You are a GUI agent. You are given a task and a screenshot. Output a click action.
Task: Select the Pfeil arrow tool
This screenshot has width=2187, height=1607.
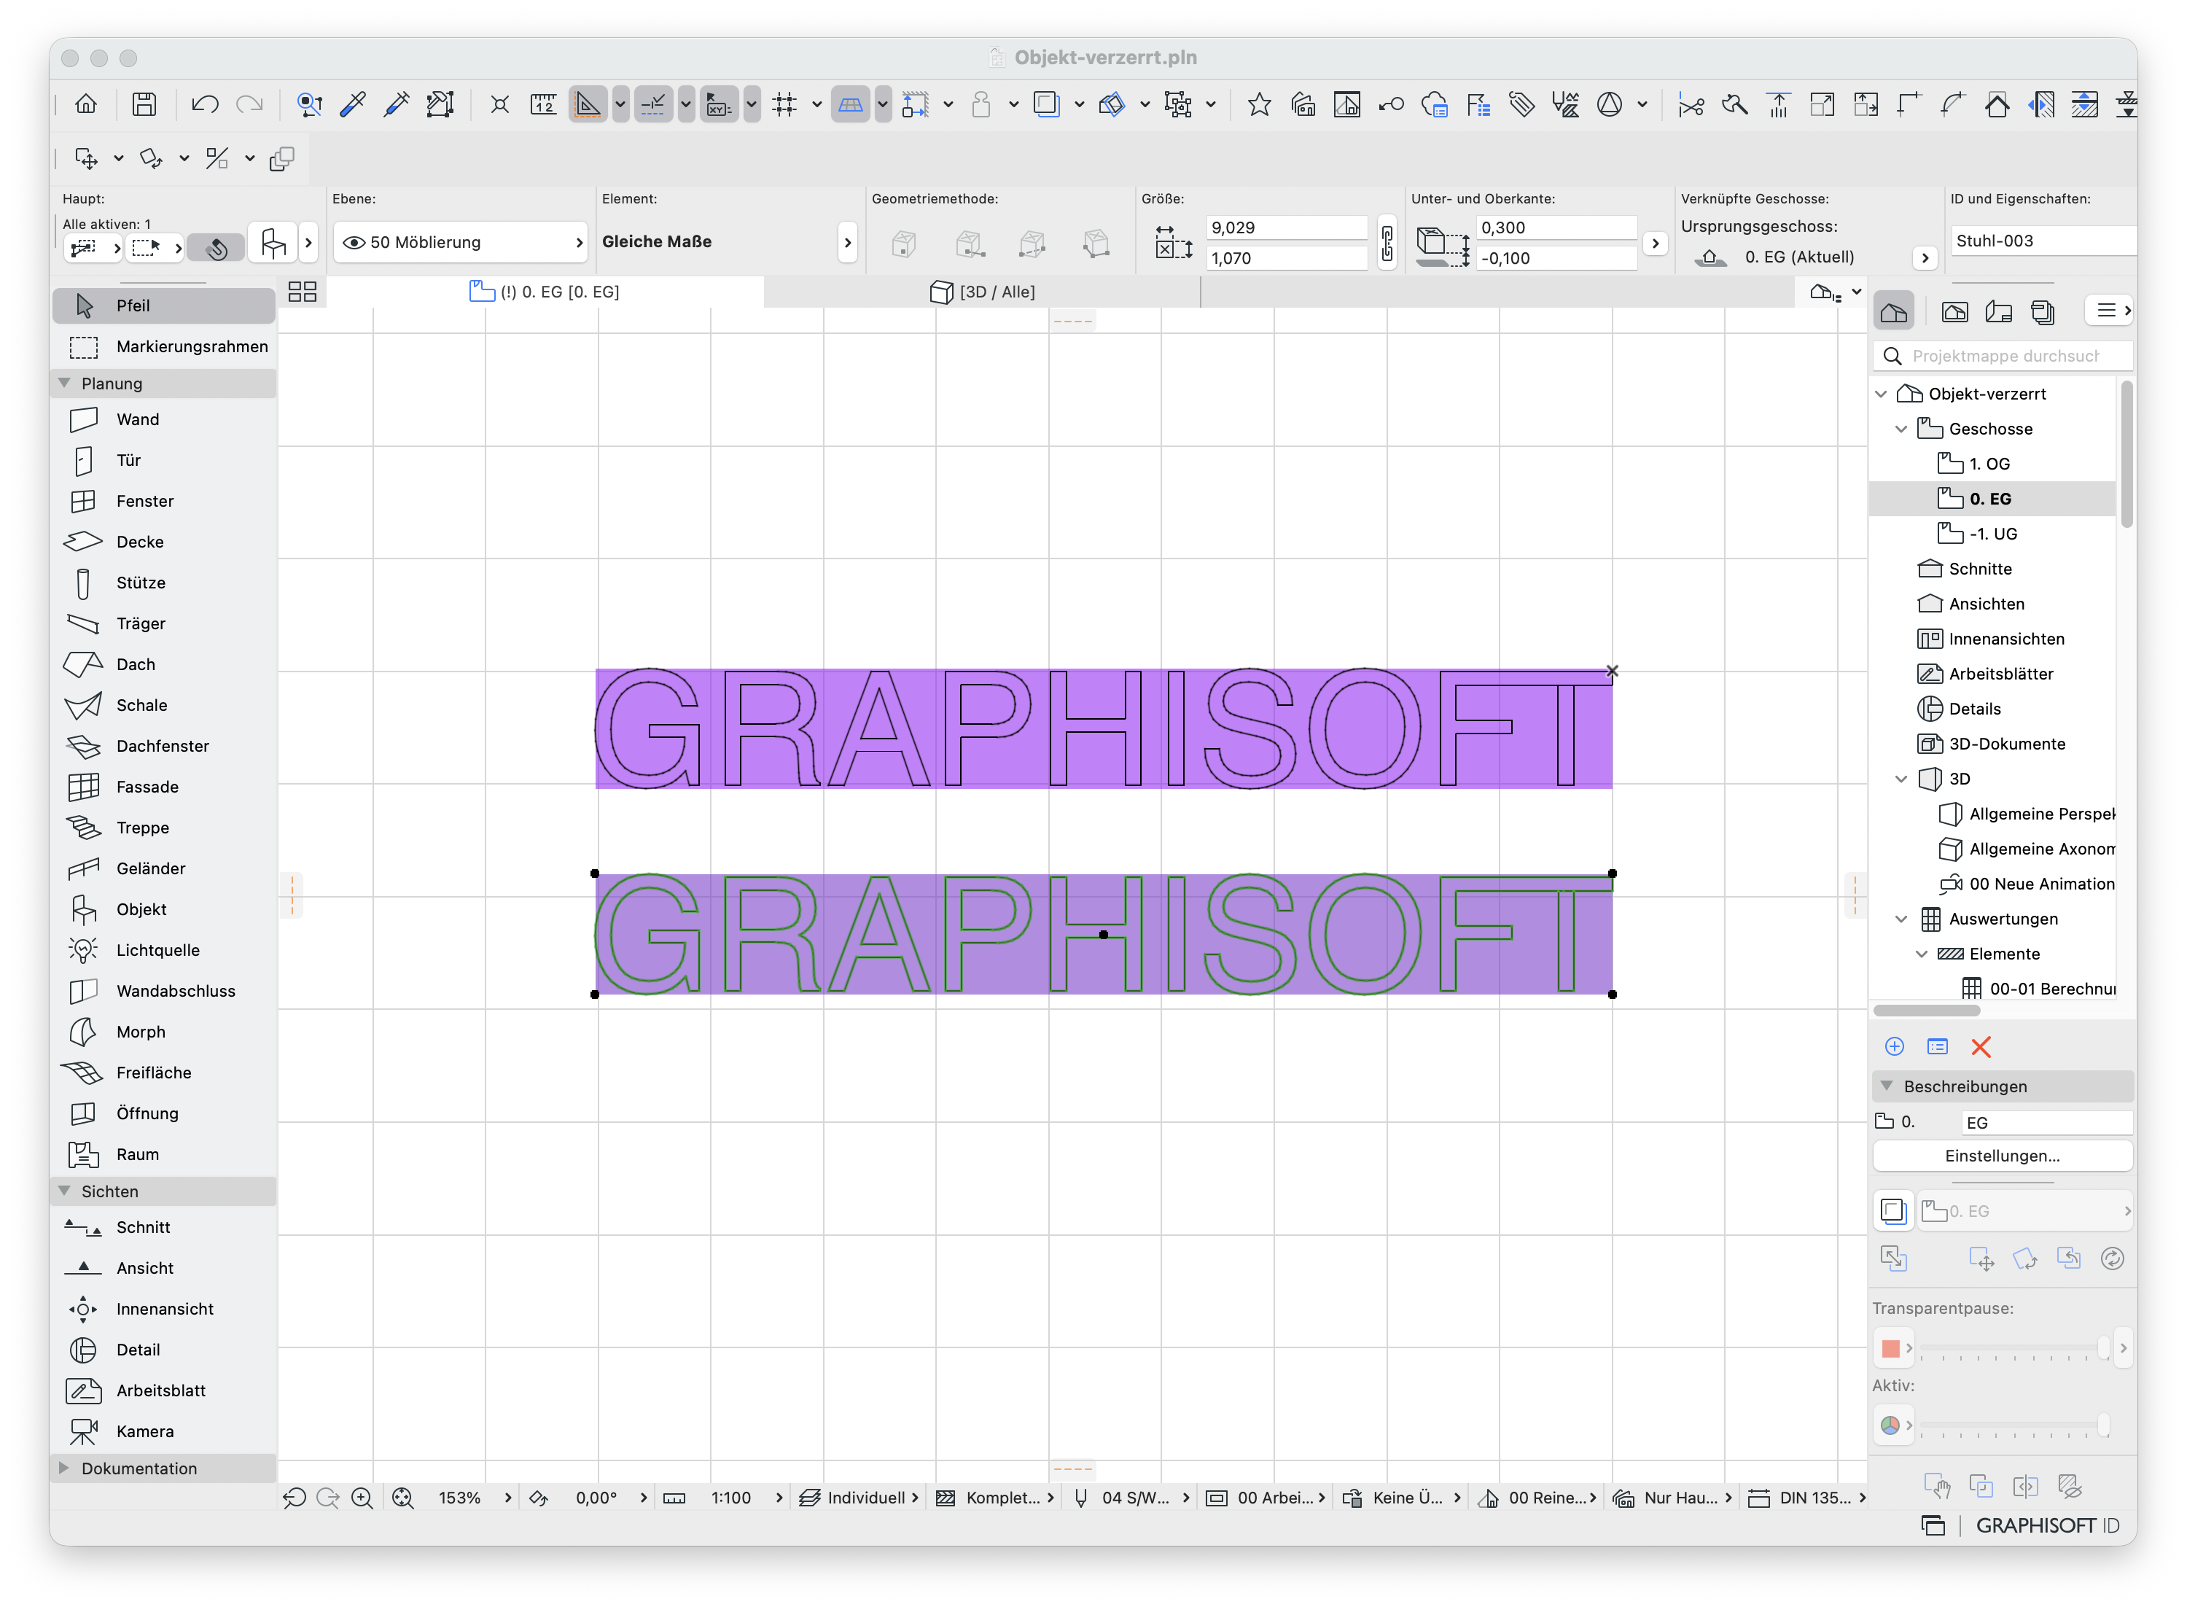pyautogui.click(x=163, y=306)
